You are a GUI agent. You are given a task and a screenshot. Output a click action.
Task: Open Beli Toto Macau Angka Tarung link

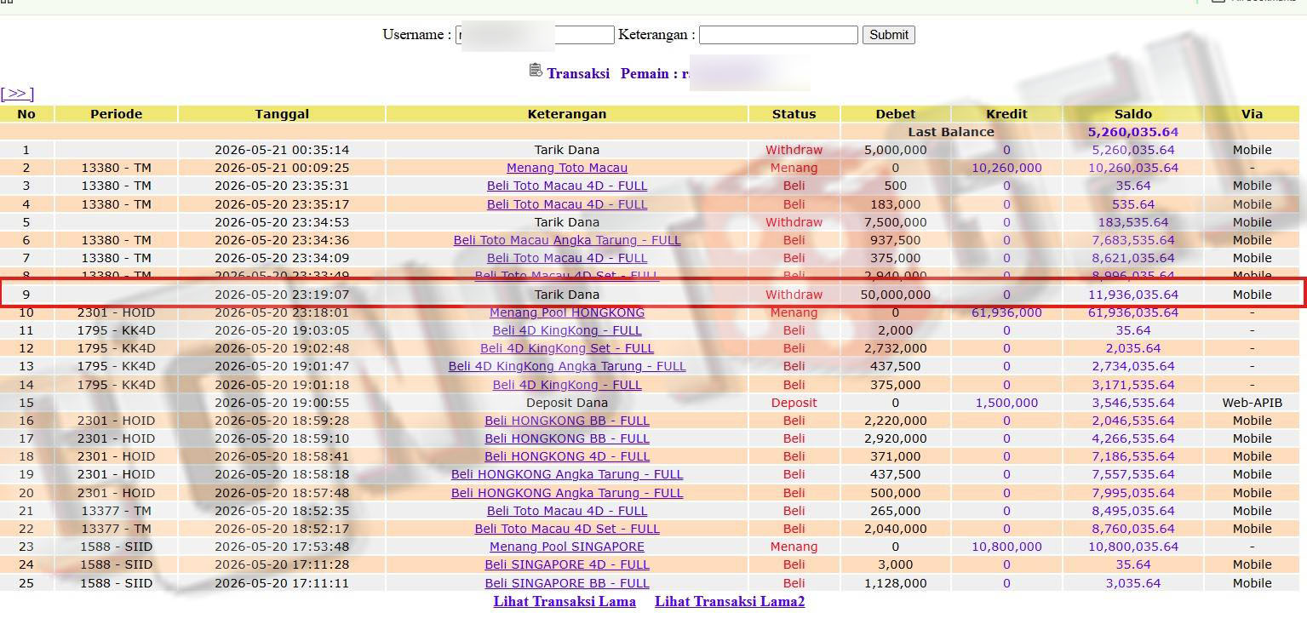(567, 240)
